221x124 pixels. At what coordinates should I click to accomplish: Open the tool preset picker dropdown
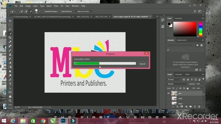[15, 11]
